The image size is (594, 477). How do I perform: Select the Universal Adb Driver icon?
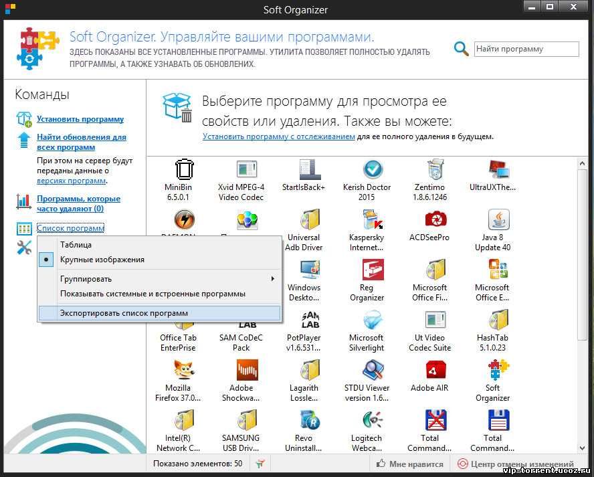[310, 219]
